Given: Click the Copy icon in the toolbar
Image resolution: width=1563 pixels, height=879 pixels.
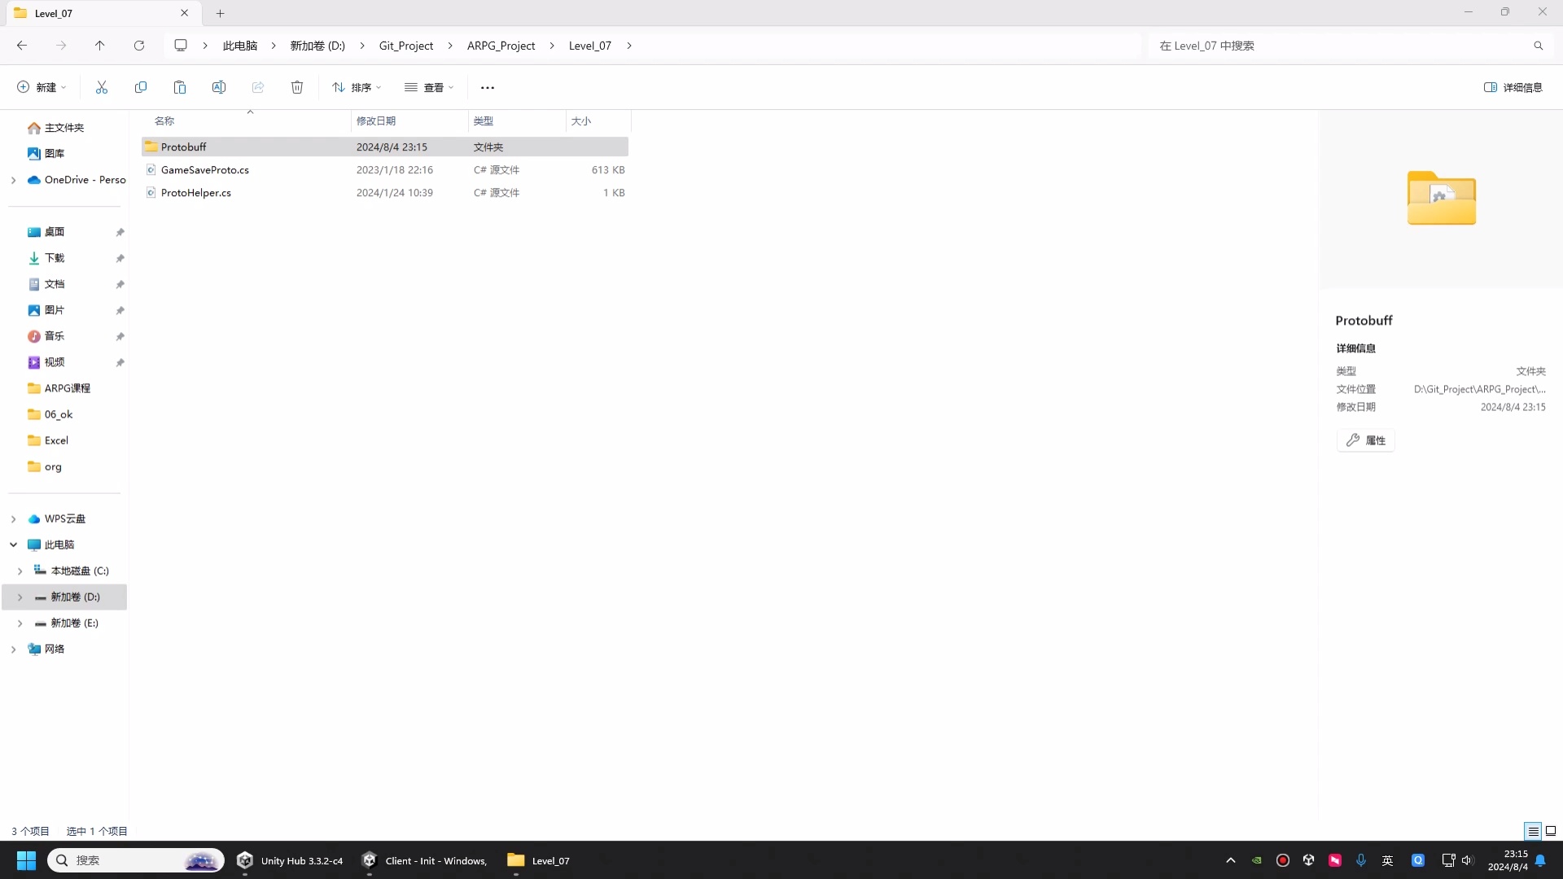Looking at the screenshot, I should (x=141, y=87).
